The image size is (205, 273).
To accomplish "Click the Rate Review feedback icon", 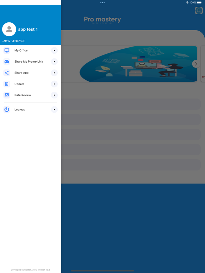I will point(7,95).
